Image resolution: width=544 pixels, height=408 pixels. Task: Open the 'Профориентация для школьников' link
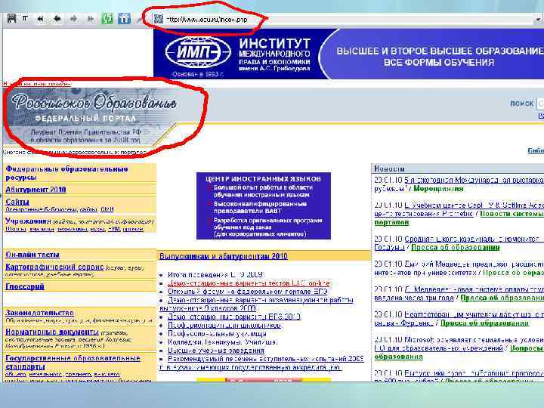point(224,326)
